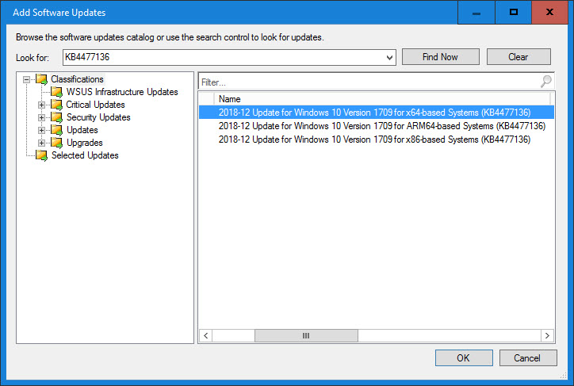The image size is (574, 386).
Task: Expand the Security Updates node
Action: 42,117
